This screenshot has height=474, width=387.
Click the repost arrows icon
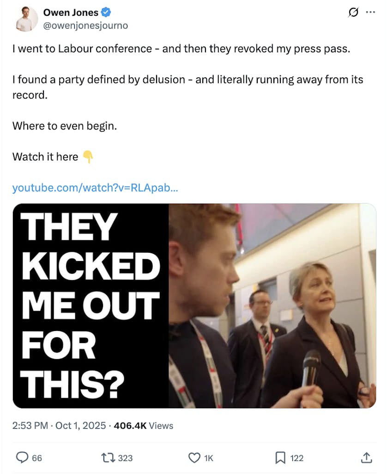point(108,458)
